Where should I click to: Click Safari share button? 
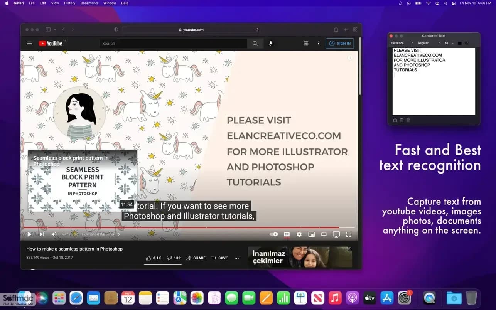coord(336,30)
